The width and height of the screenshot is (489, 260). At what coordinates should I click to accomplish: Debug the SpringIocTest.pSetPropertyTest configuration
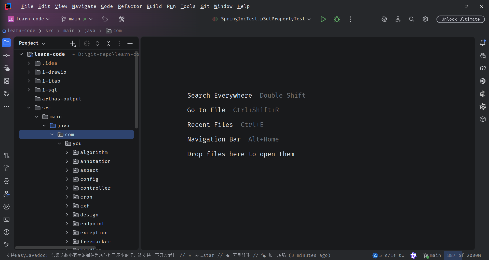click(337, 19)
